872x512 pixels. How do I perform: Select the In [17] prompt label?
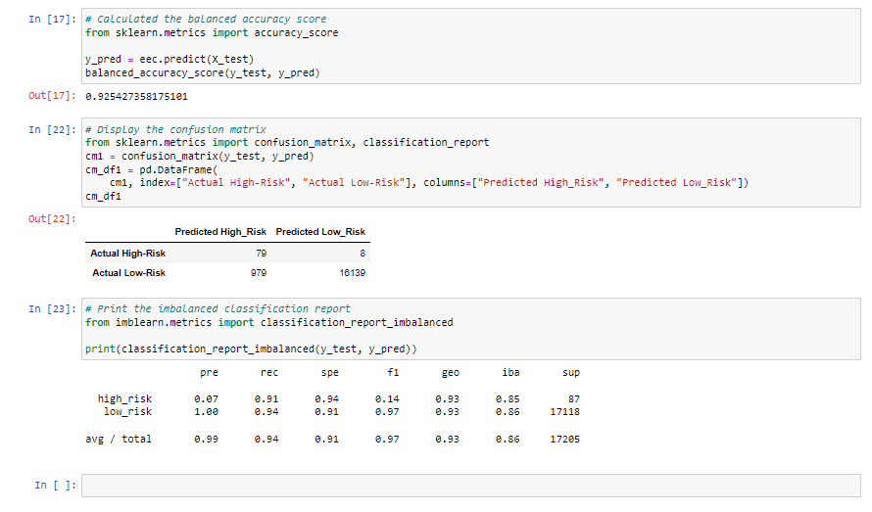52,19
